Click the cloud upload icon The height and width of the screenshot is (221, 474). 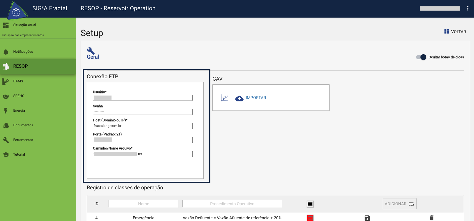[240, 98]
